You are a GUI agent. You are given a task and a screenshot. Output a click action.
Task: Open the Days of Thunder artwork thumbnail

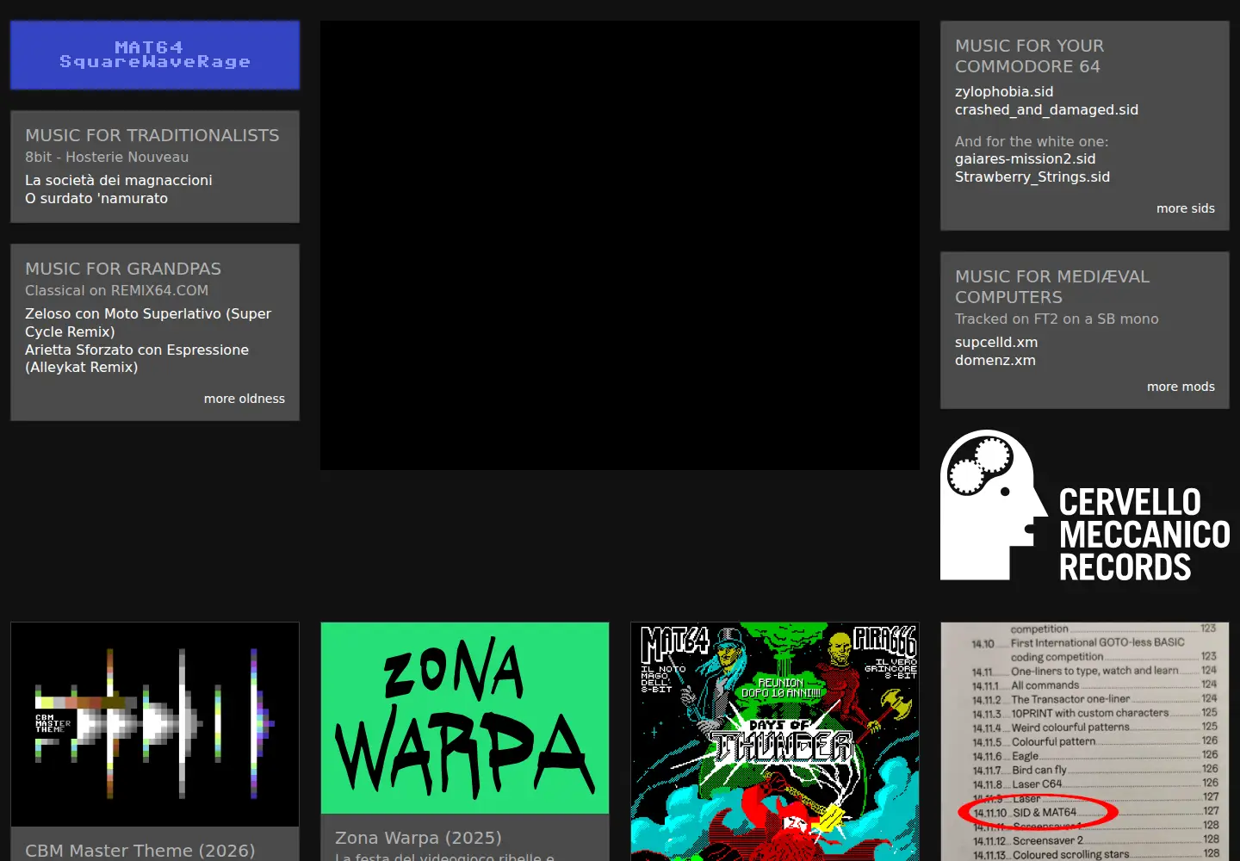(775, 741)
